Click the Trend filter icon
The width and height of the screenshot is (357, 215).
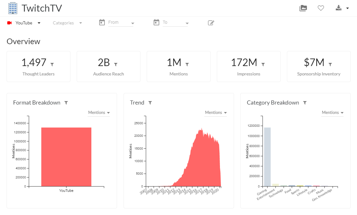point(150,103)
